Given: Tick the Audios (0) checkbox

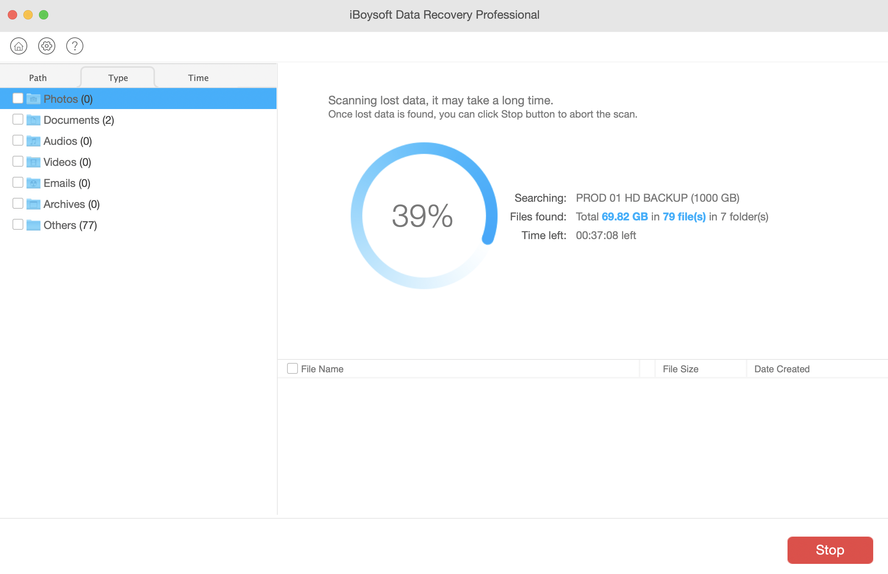Looking at the screenshot, I should 18,140.
